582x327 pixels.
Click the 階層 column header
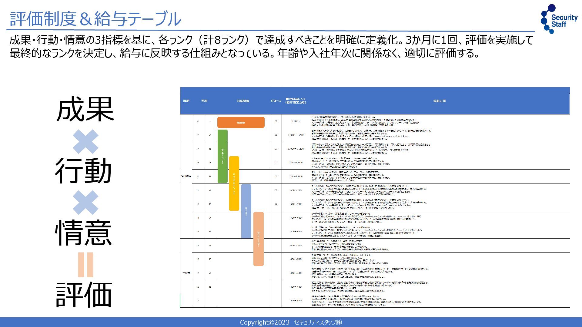click(x=186, y=101)
